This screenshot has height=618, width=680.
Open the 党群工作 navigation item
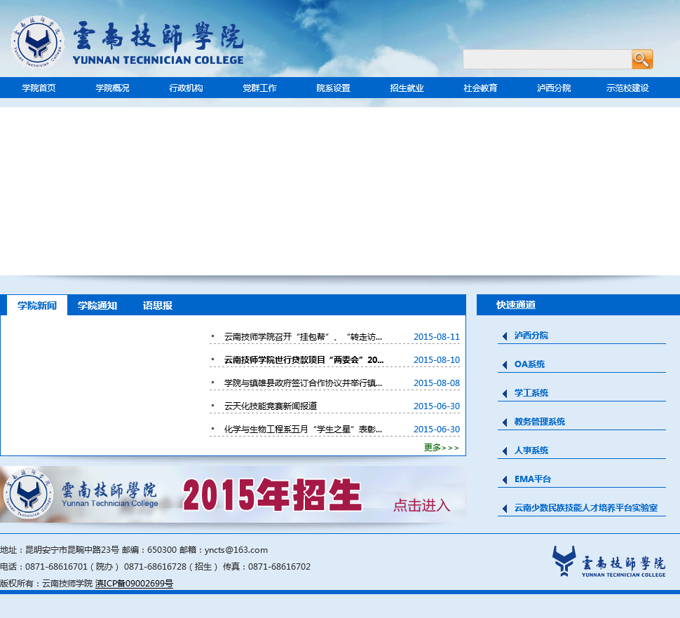[x=260, y=88]
